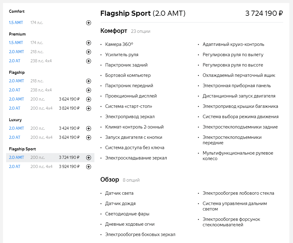Viewport: 293px width, 243px height.
Task: Open Comfort 1.5 AMT trim link
Action: [16, 22]
